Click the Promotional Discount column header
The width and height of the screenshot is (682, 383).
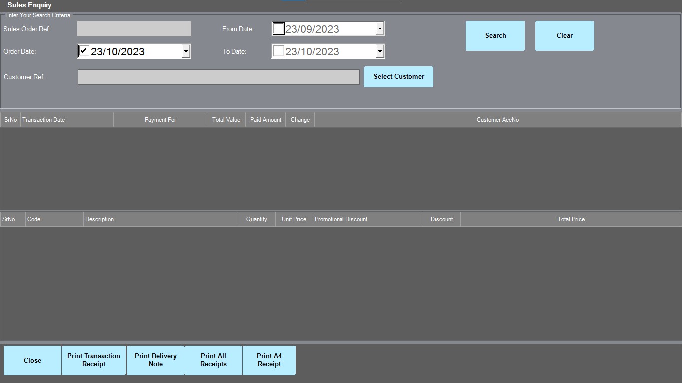pos(341,219)
